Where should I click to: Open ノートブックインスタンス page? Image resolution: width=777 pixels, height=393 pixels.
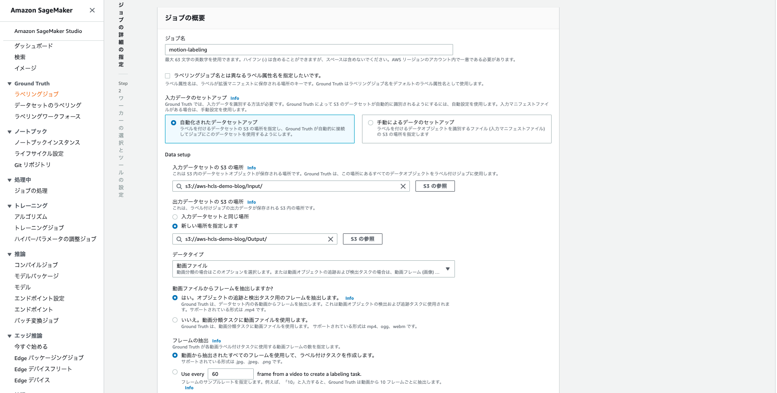47,142
